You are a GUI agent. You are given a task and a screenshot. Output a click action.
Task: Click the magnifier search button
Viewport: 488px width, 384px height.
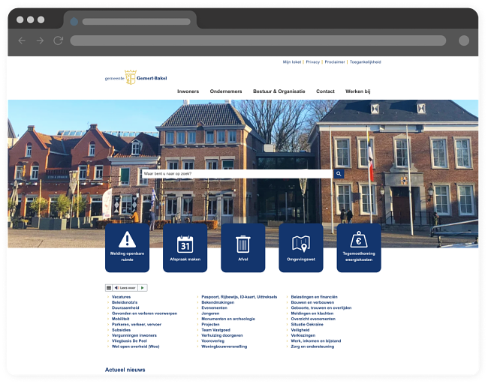click(339, 174)
